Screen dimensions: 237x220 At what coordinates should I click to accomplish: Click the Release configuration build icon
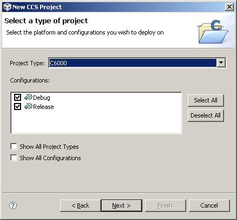(28, 106)
